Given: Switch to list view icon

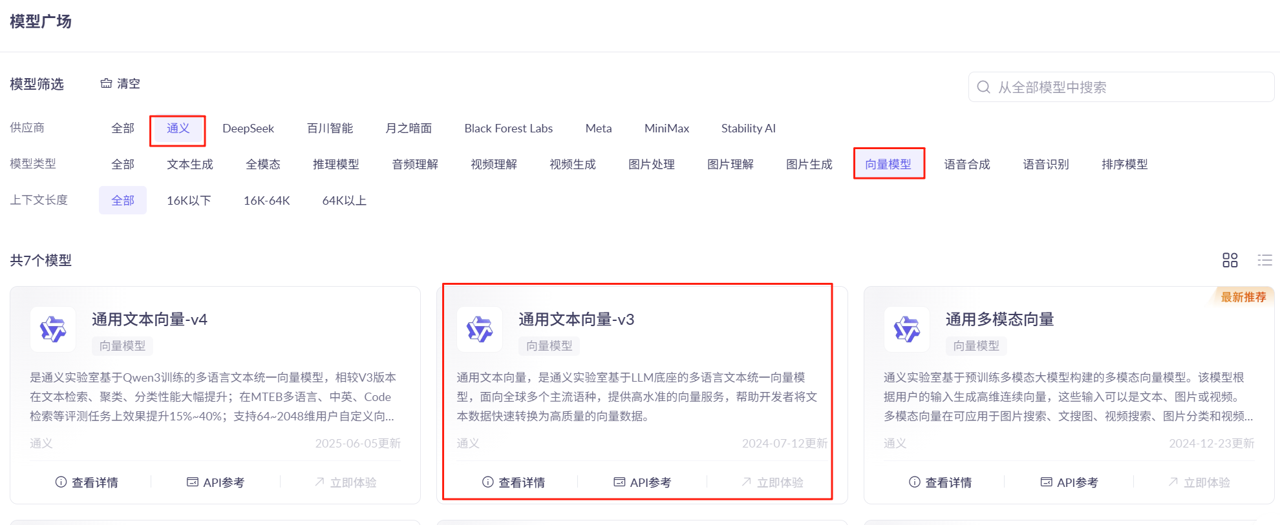Looking at the screenshot, I should tap(1264, 260).
